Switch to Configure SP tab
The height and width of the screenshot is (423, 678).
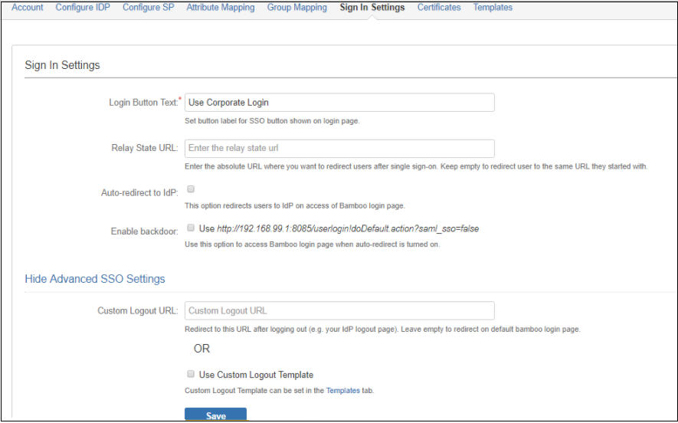tap(149, 8)
